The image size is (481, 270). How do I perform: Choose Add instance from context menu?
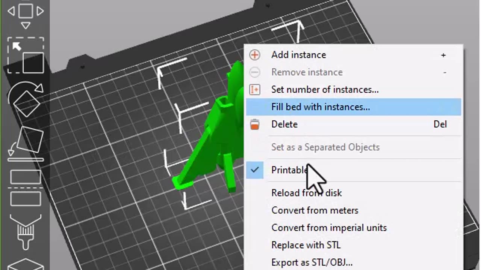[x=353, y=55]
